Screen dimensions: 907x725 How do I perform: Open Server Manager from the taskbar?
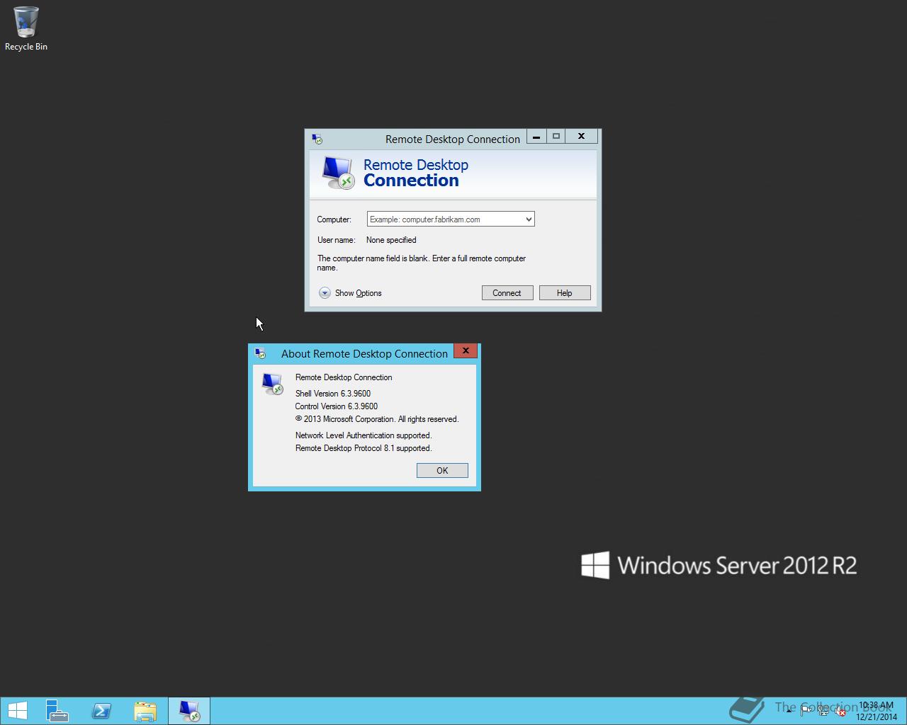[57, 710]
